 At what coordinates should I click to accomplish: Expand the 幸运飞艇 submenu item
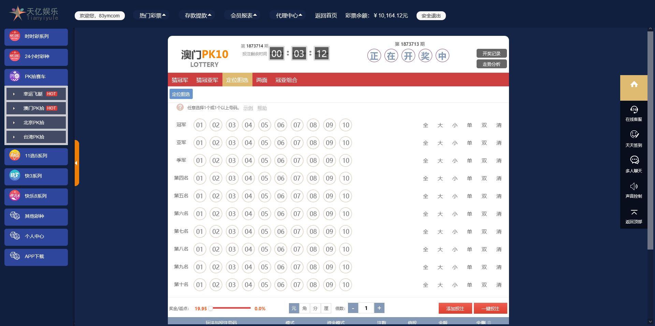(x=36, y=94)
